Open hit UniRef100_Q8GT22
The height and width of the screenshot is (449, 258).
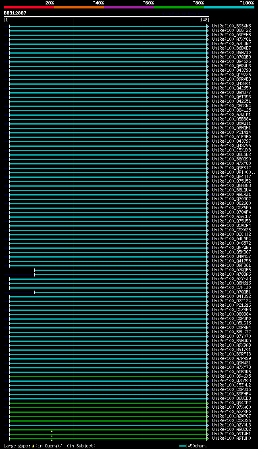[231, 30]
